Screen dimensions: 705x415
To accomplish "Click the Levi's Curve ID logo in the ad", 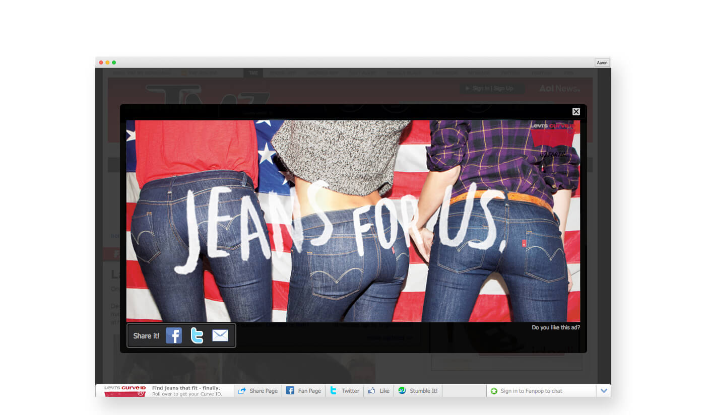I will pyautogui.click(x=553, y=139).
